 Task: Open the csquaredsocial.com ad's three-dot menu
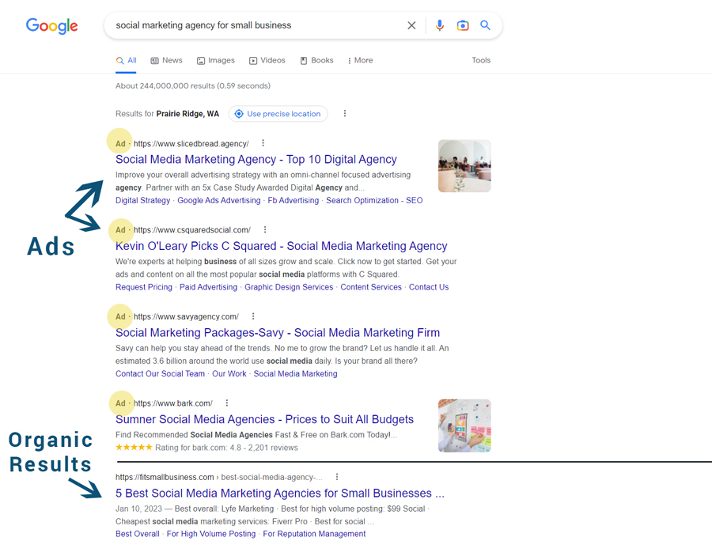(265, 229)
